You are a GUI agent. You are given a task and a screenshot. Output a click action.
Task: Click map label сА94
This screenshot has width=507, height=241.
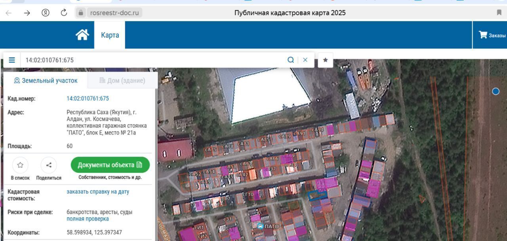point(317,130)
